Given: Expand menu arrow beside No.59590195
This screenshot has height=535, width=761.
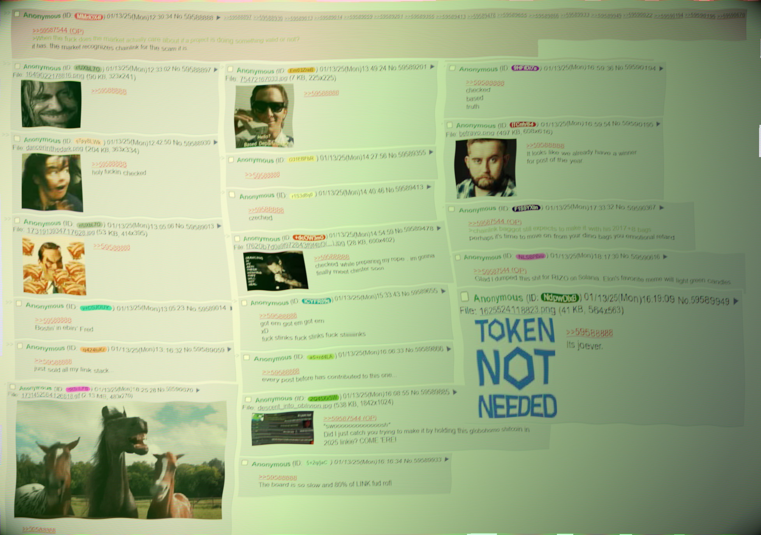Looking at the screenshot, I should (658, 124).
